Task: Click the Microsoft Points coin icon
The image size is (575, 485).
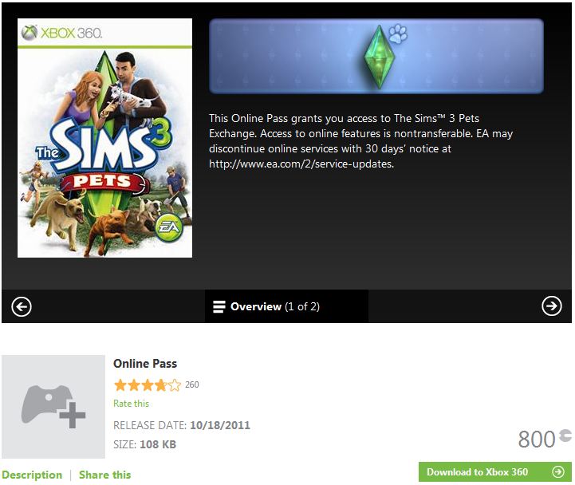Action: tap(565, 435)
